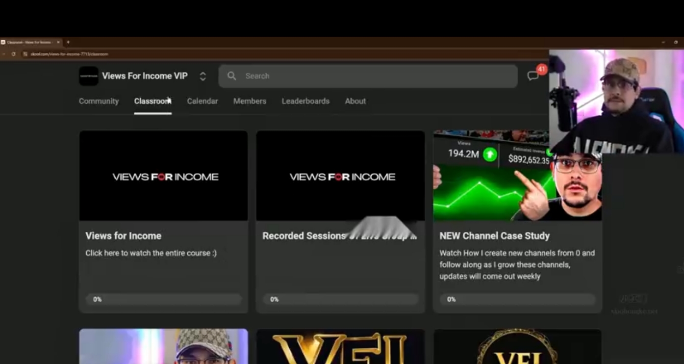Click the Views For Income VIP group logo

(88, 76)
